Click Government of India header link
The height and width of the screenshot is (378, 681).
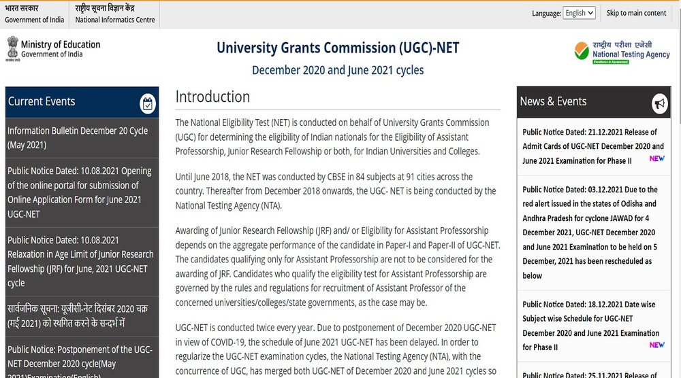pyautogui.click(x=34, y=14)
